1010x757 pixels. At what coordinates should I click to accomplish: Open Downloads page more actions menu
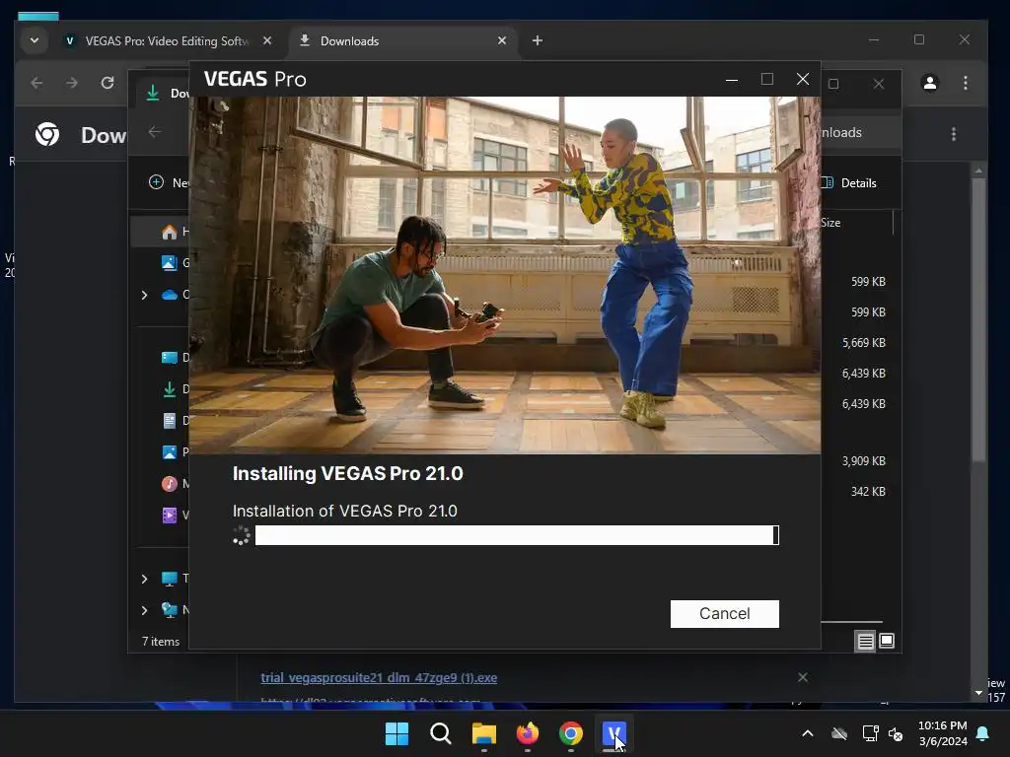click(954, 134)
